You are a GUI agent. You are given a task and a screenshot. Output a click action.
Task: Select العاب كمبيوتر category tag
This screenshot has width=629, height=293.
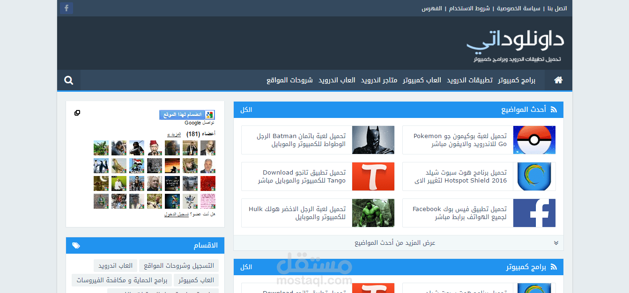[196, 280]
